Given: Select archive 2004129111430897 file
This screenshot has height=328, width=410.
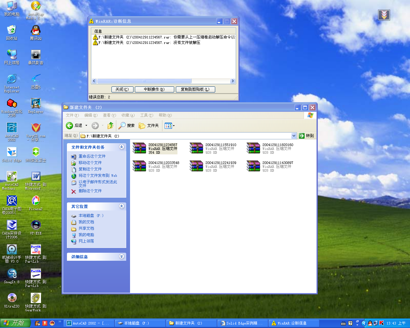Looking at the screenshot, I should click(x=270, y=166).
